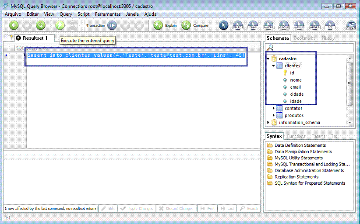Select the email column in clientes
360x224 pixels.
point(295,87)
